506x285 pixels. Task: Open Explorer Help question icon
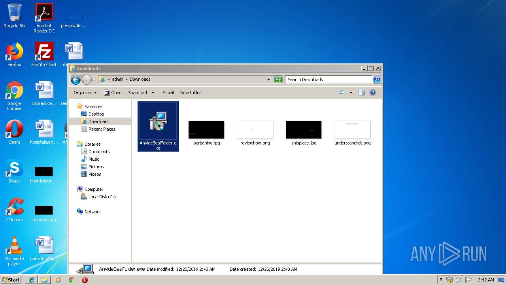372,93
